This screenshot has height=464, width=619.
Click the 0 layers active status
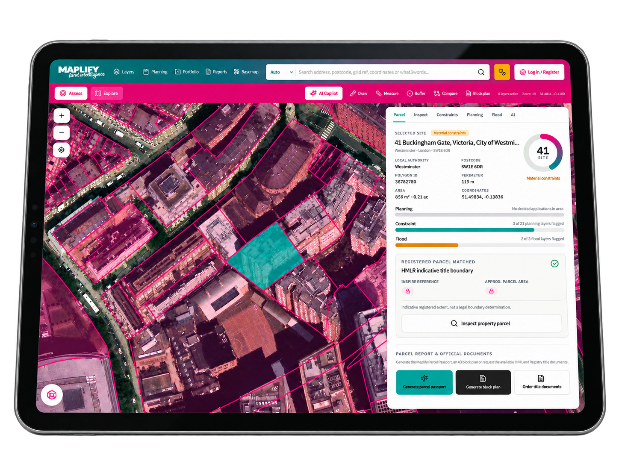point(508,94)
